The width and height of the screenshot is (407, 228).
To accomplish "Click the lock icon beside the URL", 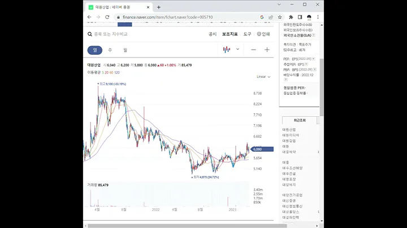I will [x=118, y=17].
